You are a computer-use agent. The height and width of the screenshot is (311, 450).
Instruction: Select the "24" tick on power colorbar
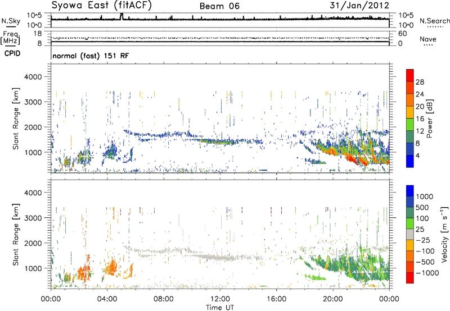[x=420, y=94]
